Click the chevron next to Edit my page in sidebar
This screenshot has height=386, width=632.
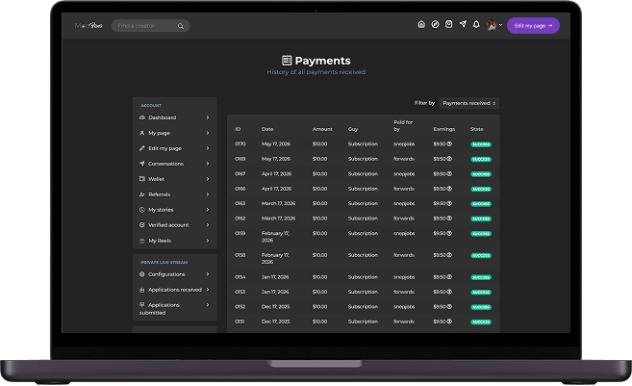(x=208, y=148)
